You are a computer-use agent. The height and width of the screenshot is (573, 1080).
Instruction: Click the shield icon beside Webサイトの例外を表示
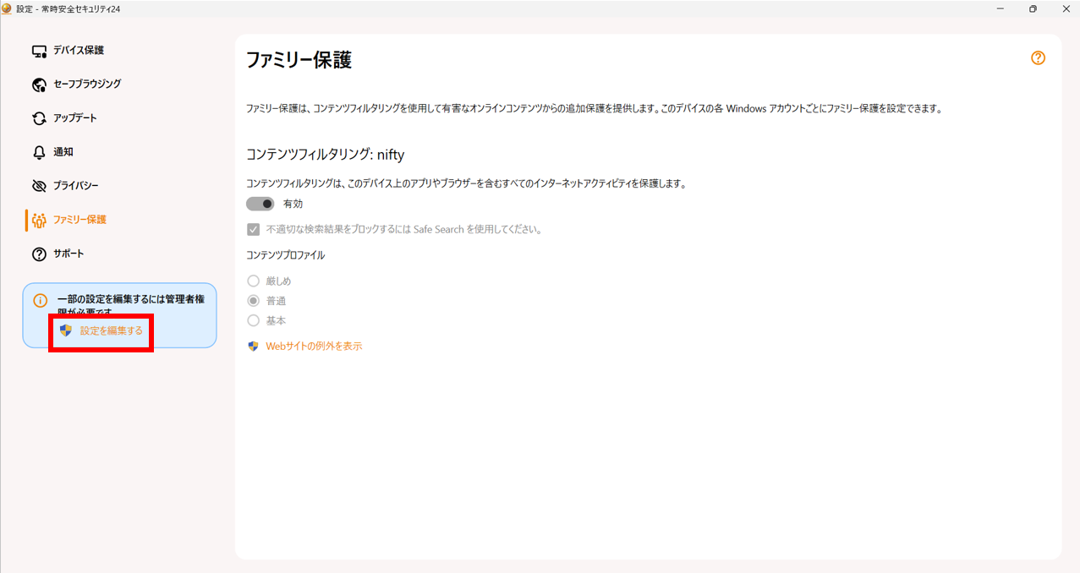click(251, 346)
